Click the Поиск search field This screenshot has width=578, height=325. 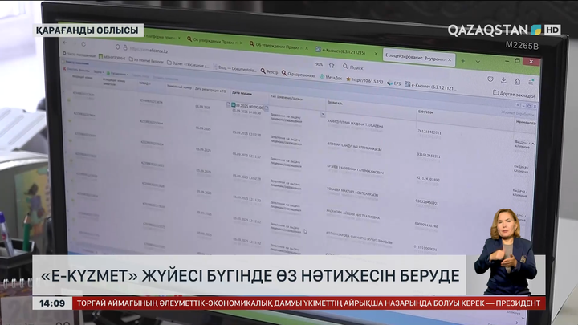pyautogui.click(x=353, y=67)
